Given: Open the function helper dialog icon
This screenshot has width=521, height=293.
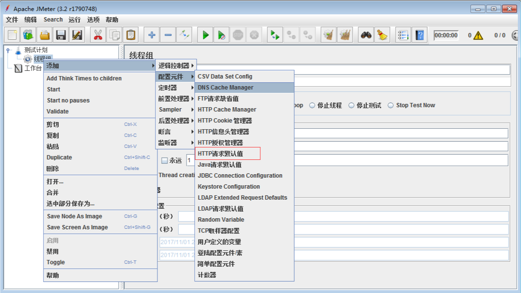Looking at the screenshot, I should [403, 34].
